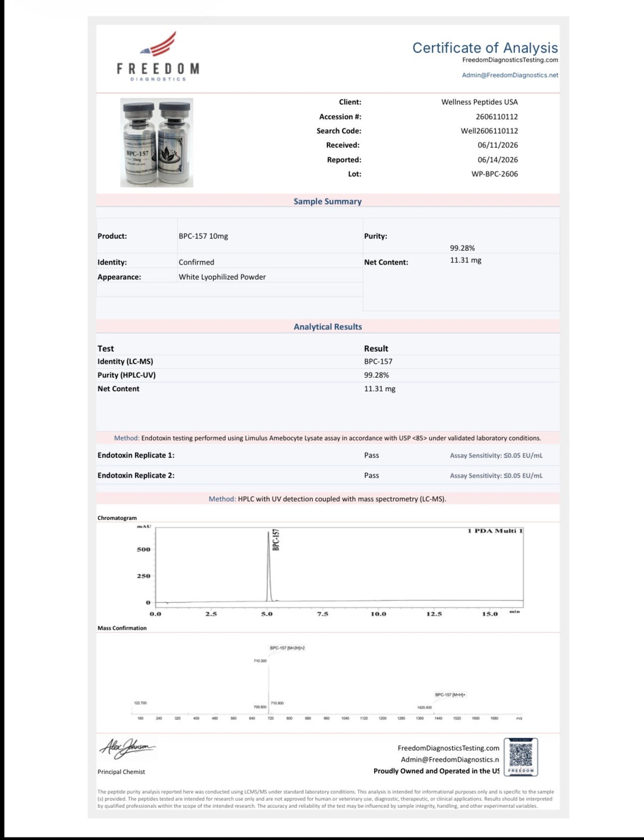Click the BPC-157 chromatogram peak
Viewport: 644px width, 840px height.
click(269, 565)
